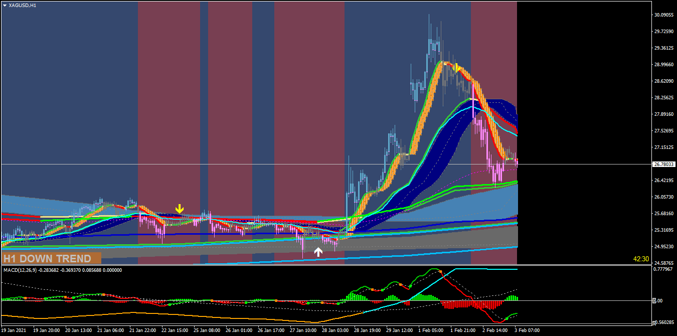Click price level 27.89160 on the axis
677x336 pixels.
(663, 114)
